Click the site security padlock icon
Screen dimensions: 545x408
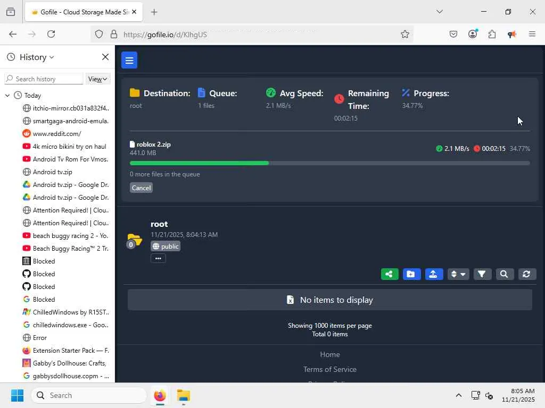pyautogui.click(x=114, y=35)
